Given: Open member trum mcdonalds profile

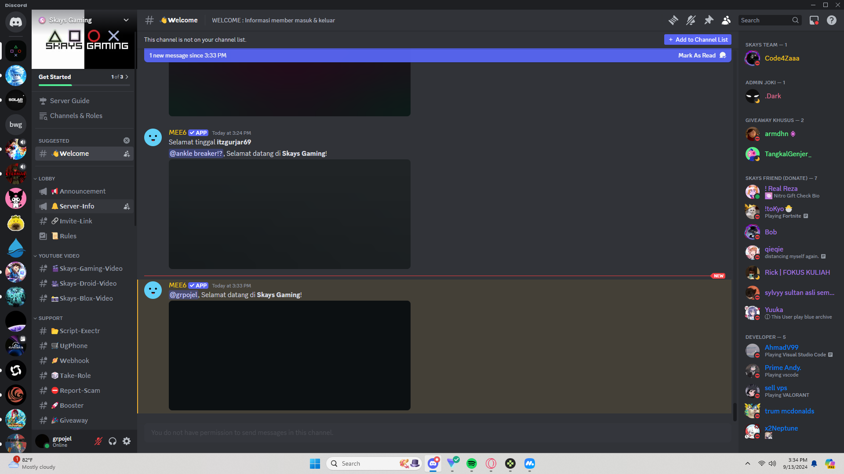Looking at the screenshot, I should pos(790,411).
